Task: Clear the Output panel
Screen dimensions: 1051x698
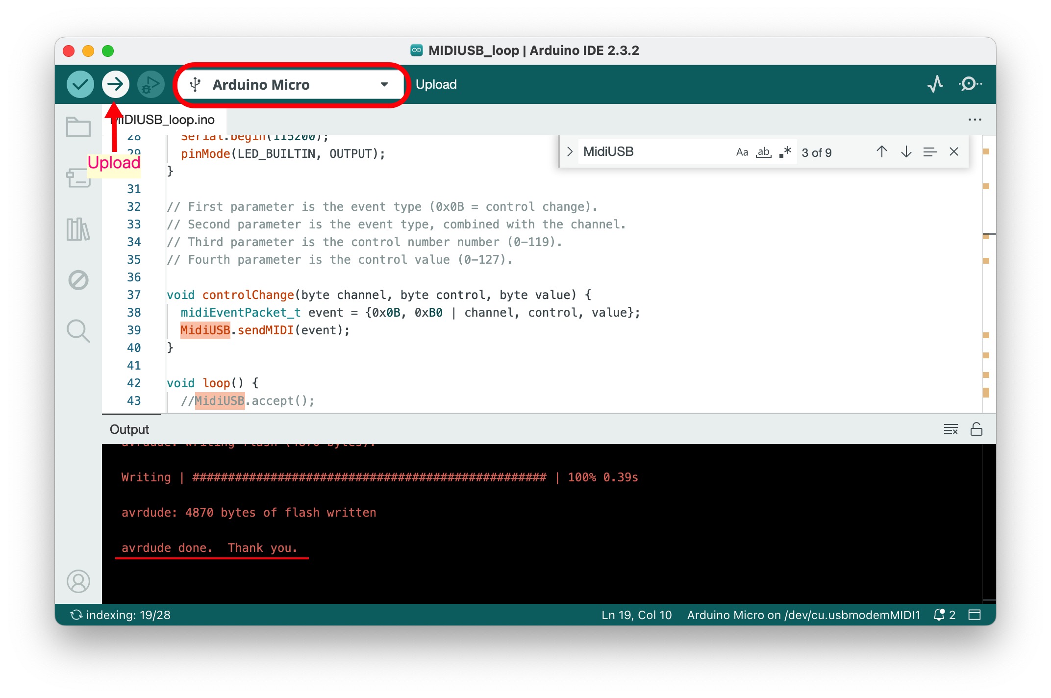Action: 951,429
